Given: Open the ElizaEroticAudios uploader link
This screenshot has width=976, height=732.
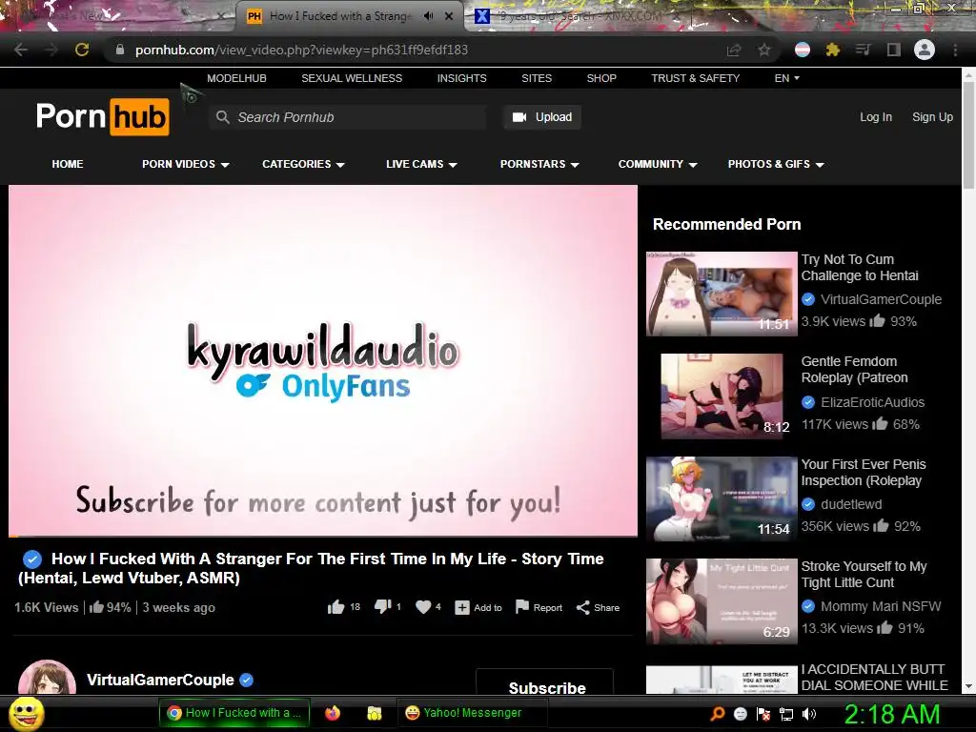Looking at the screenshot, I should [x=872, y=402].
